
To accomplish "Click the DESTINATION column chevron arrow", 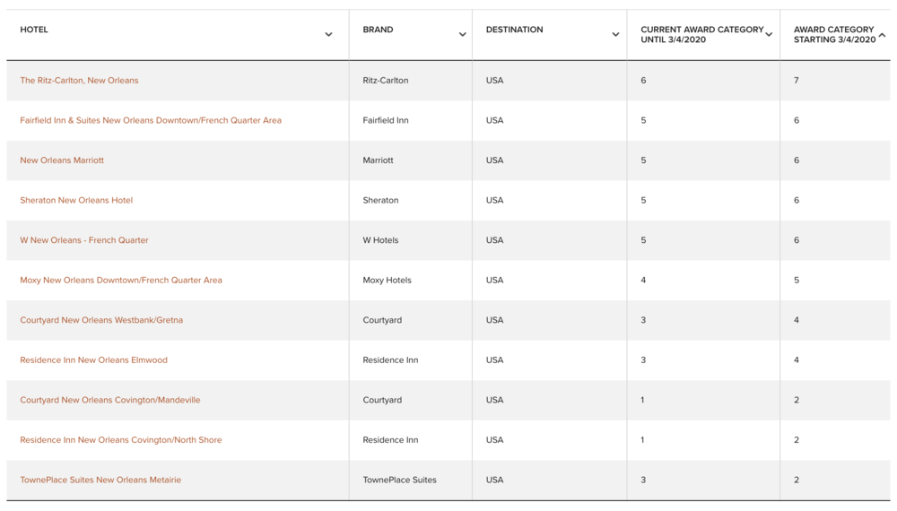I will pos(615,35).
